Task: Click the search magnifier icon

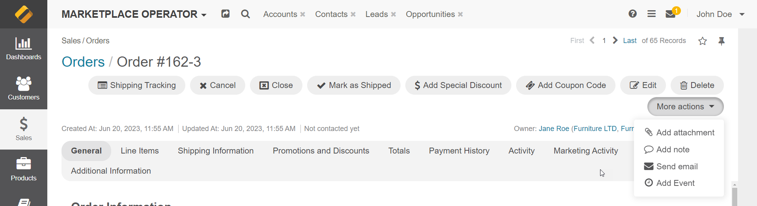Action: point(245,14)
